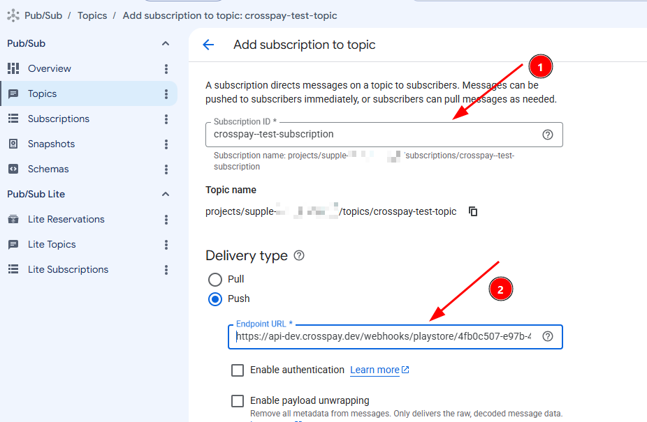This screenshot has width=647, height=422.
Task: Show help for Endpoint URL field
Action: [548, 336]
